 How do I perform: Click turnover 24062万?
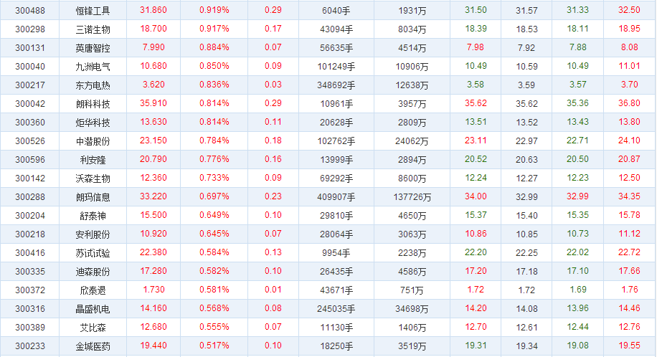412,141
